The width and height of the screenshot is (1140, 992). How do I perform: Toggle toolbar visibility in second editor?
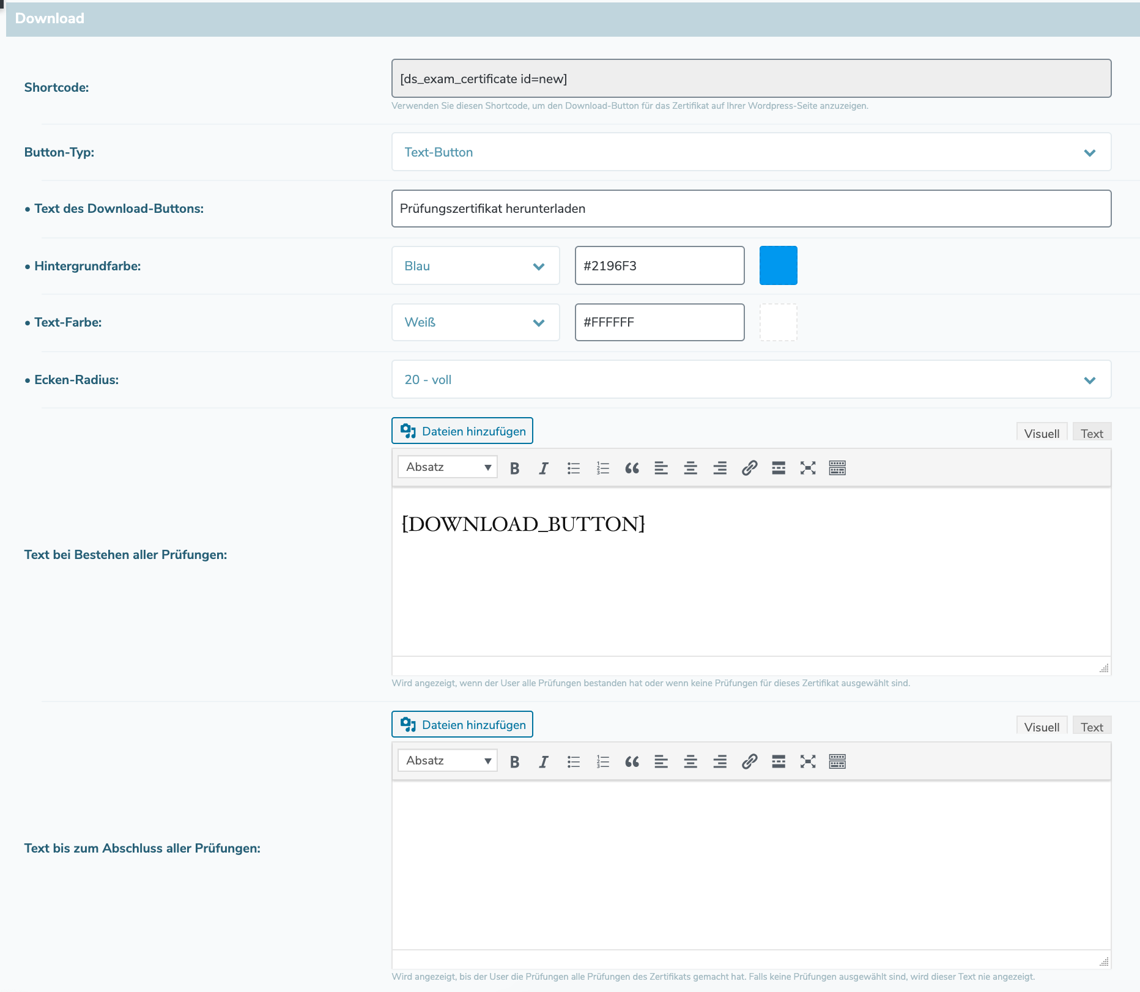[837, 761]
